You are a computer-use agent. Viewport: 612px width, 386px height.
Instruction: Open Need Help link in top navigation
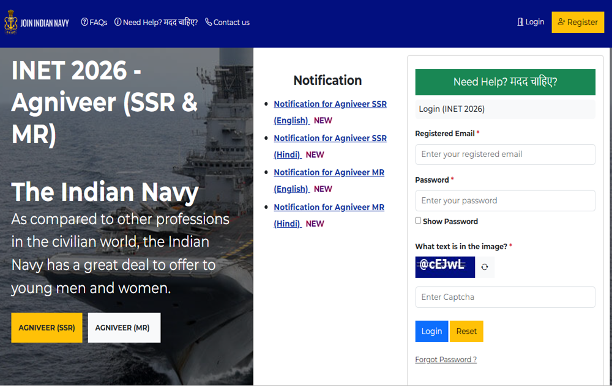[155, 22]
